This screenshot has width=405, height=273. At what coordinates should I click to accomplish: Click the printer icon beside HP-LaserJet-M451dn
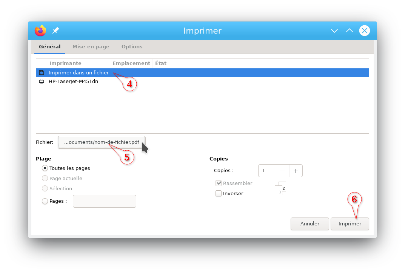coord(41,81)
